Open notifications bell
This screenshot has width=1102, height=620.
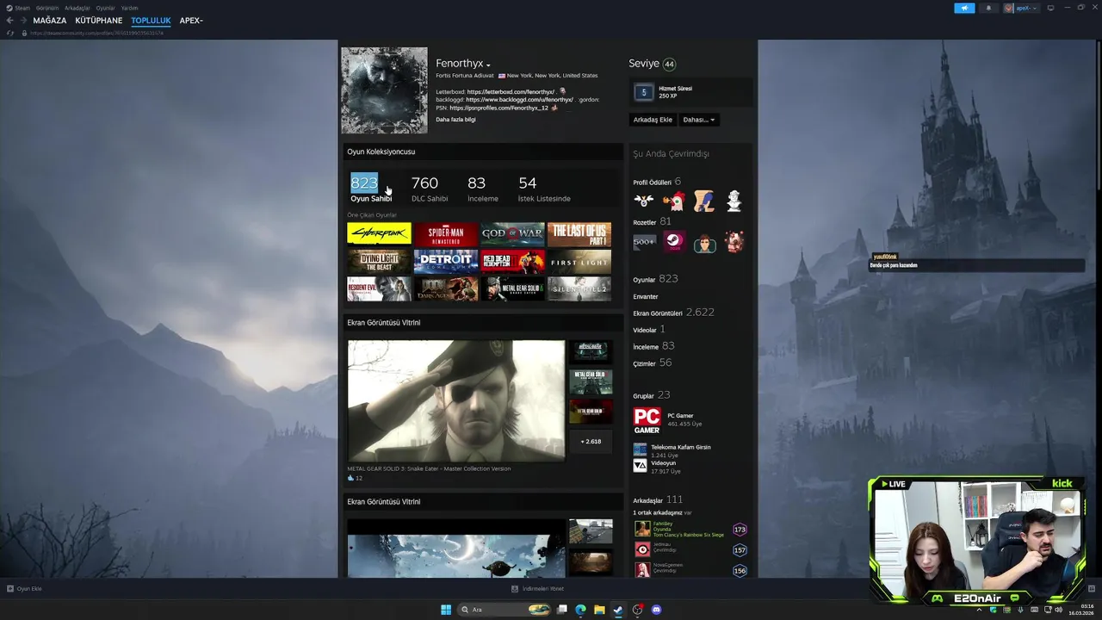pos(988,8)
